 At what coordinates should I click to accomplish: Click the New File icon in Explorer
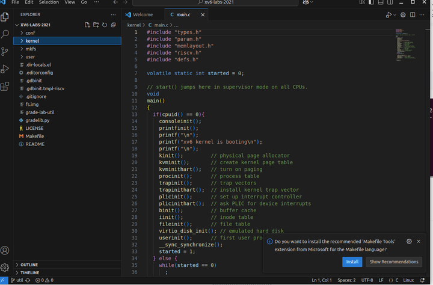tap(87, 25)
